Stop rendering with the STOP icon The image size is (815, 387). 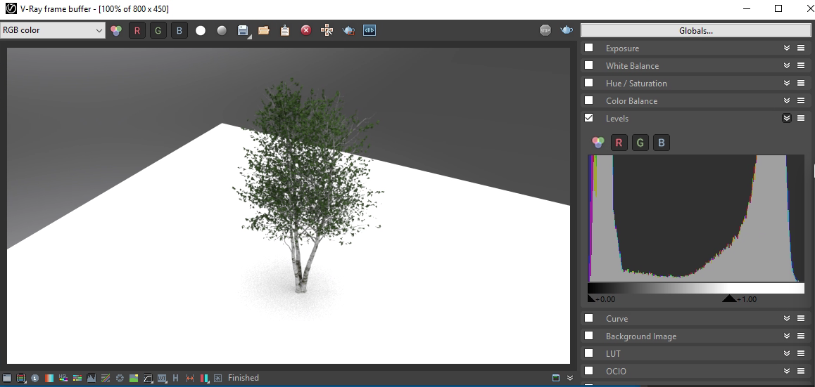click(545, 31)
